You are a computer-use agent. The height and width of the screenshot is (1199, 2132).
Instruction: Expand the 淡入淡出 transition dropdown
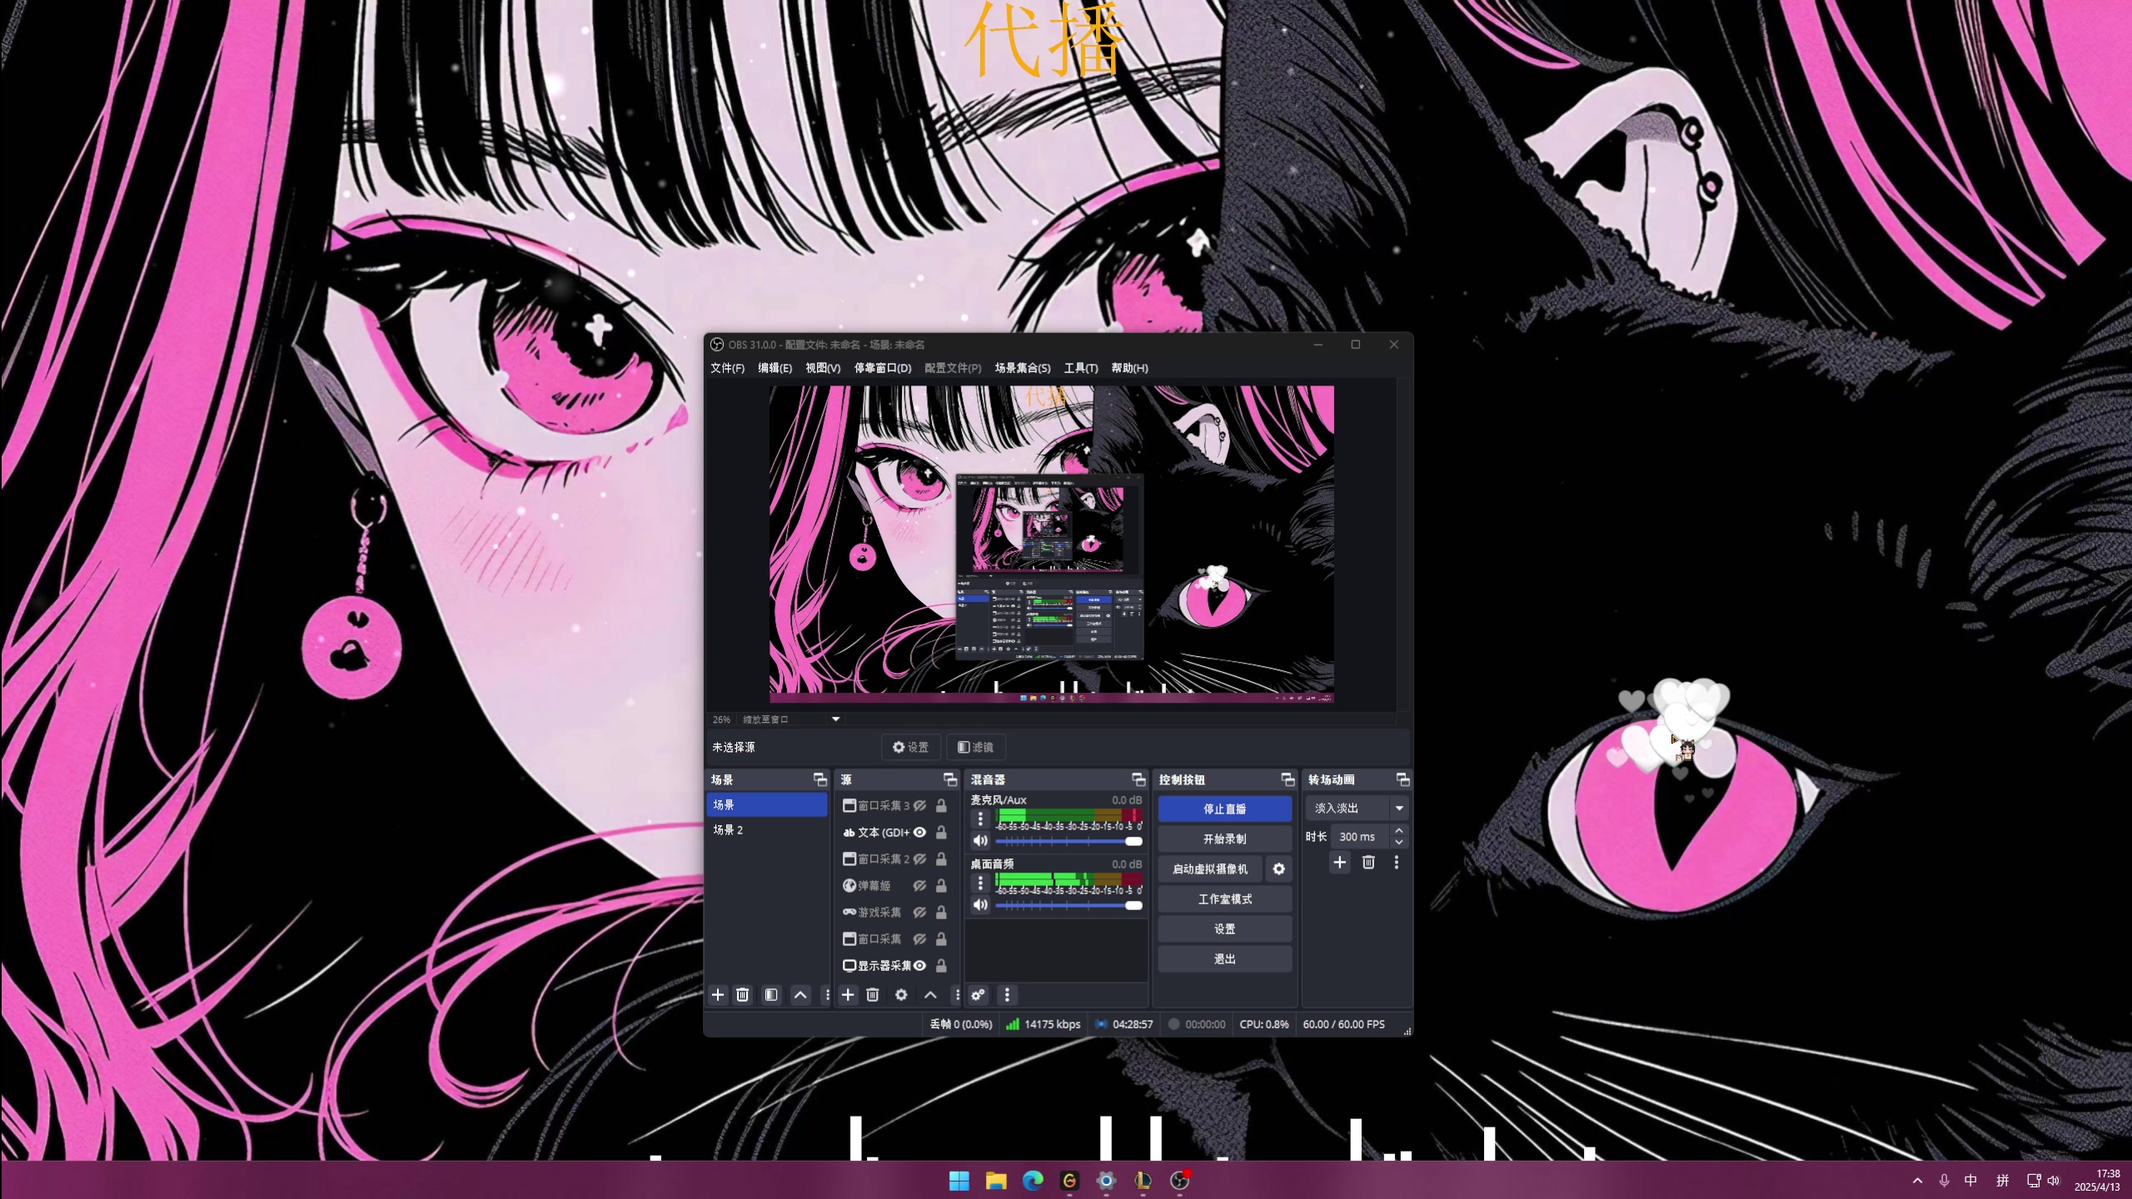pos(1399,808)
